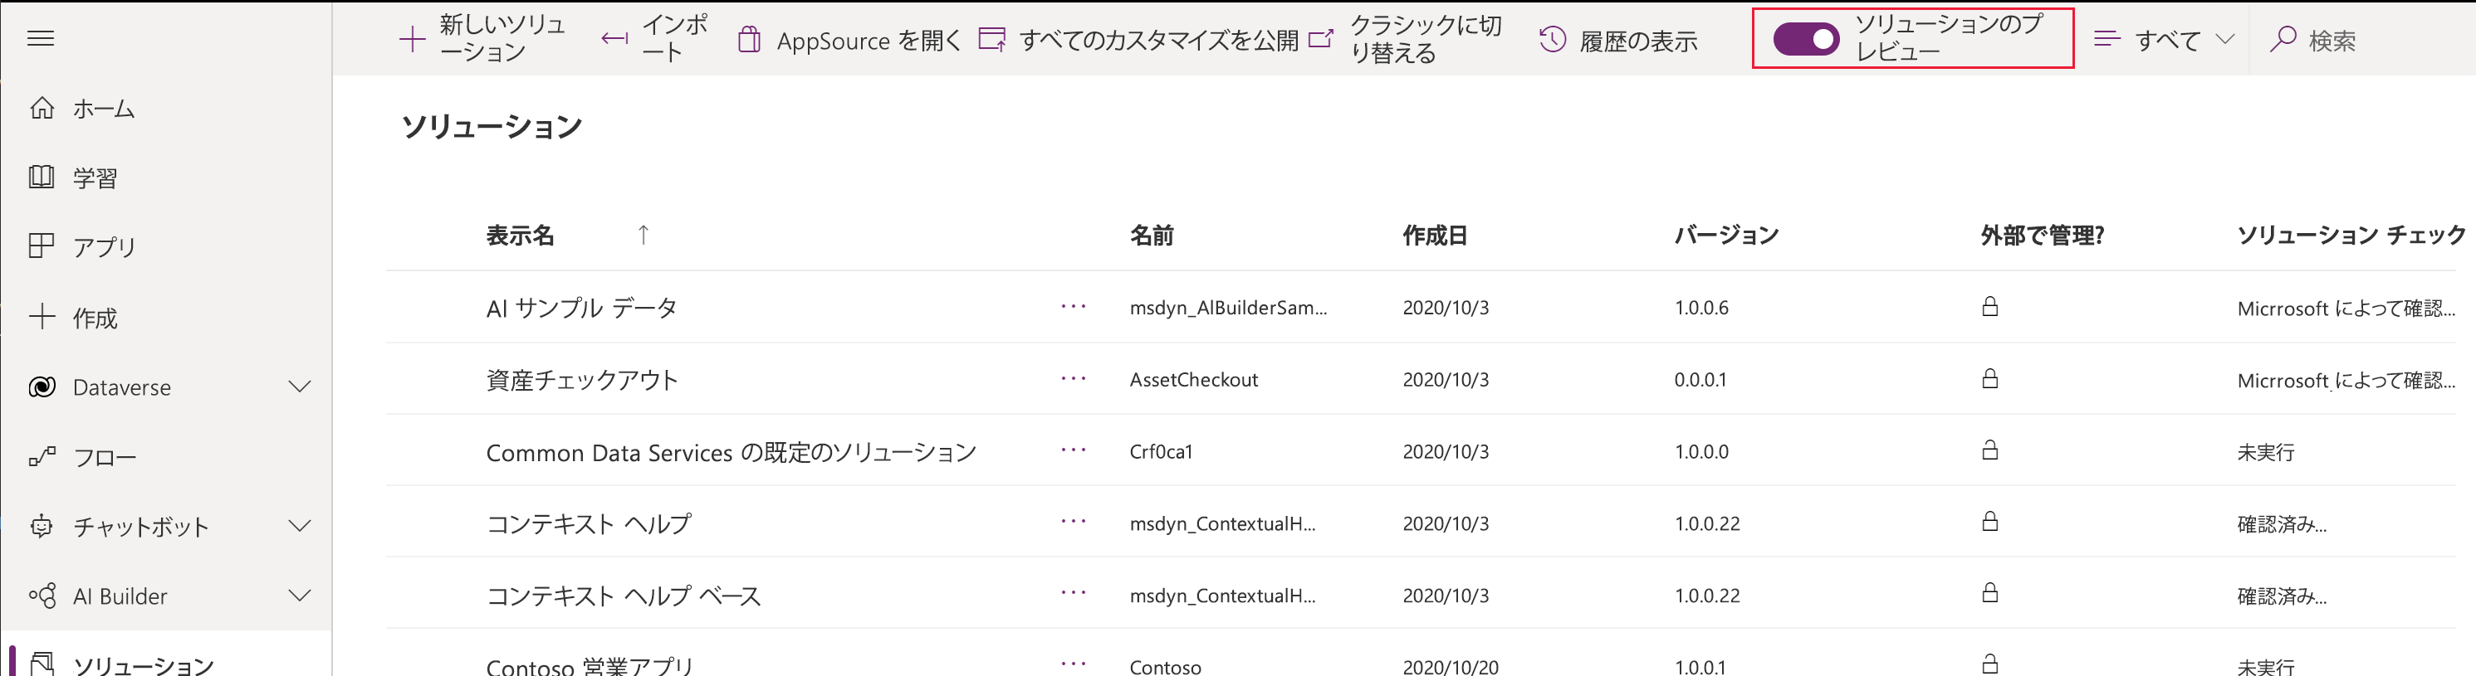Open 資産チェックアウト solution
2476x676 pixels.
pos(581,379)
